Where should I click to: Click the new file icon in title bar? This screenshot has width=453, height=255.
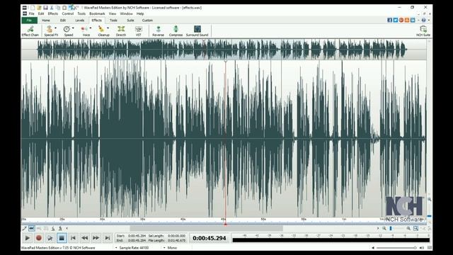[x=33, y=8]
